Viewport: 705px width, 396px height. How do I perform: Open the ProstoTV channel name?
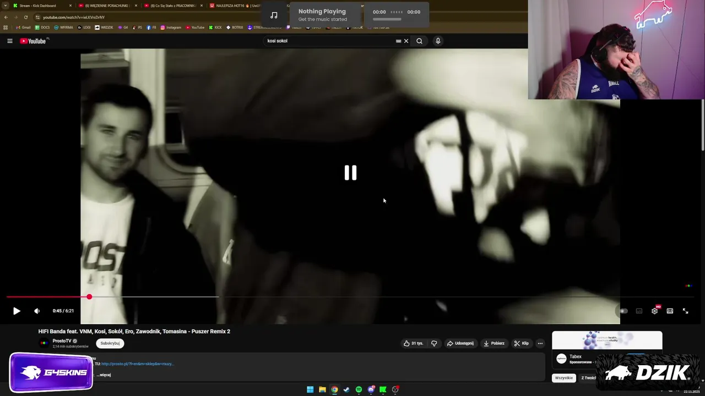(62, 341)
